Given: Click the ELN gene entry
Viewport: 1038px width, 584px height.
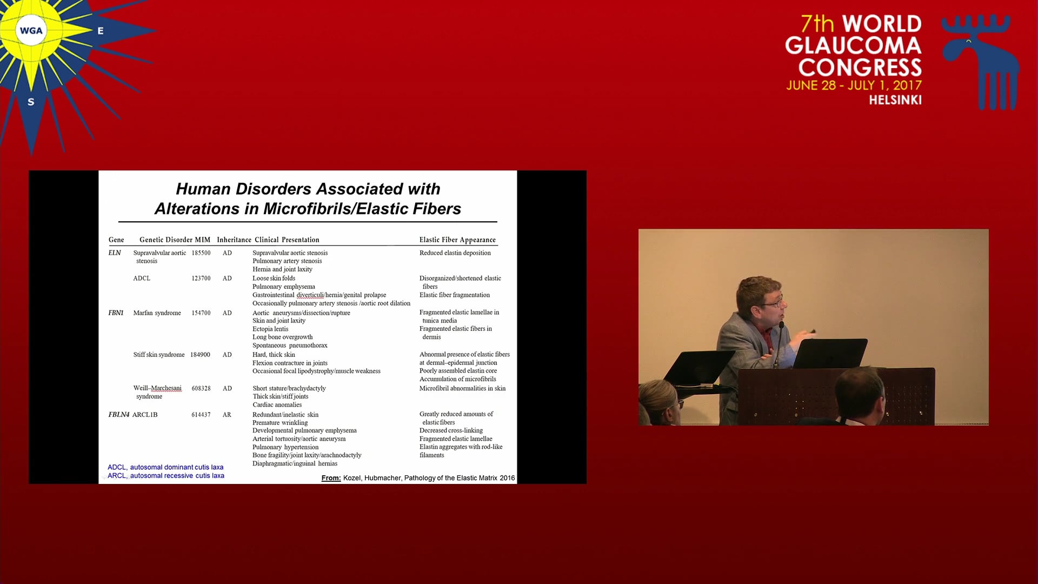Looking at the screenshot, I should [115, 253].
